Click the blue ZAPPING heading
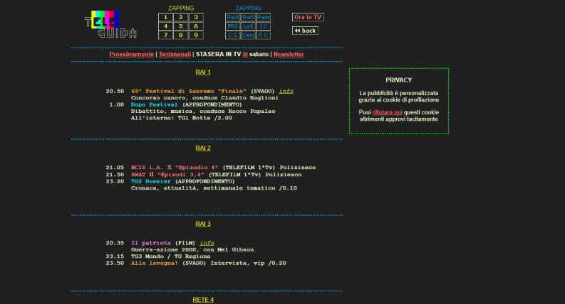 click(248, 9)
